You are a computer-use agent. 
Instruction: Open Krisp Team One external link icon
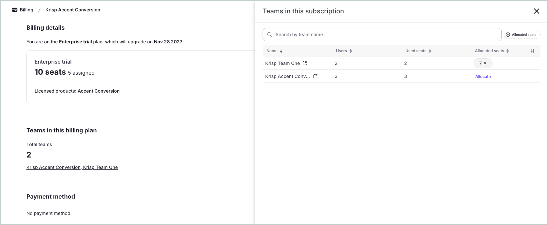[x=305, y=63]
